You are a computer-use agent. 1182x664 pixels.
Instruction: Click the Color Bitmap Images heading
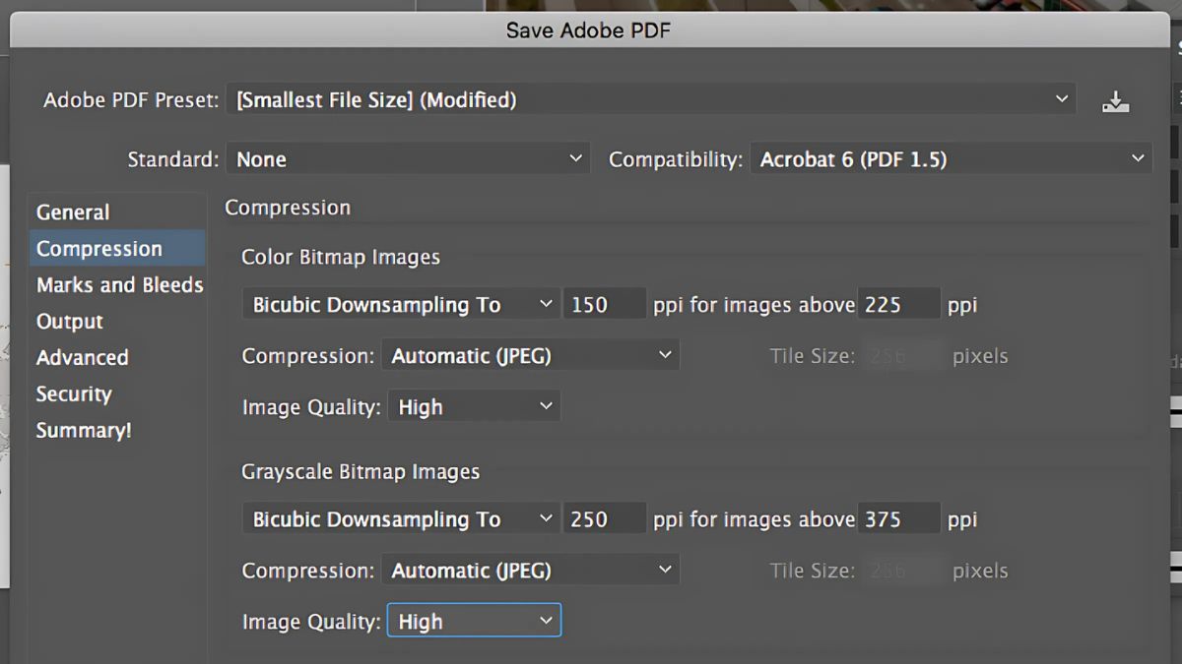pos(341,258)
